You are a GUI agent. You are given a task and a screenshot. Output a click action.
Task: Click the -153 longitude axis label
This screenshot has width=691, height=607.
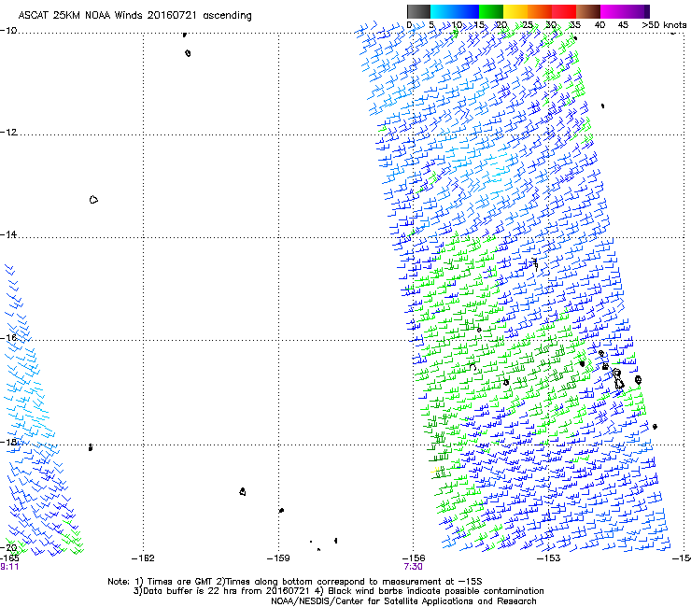[549, 558]
